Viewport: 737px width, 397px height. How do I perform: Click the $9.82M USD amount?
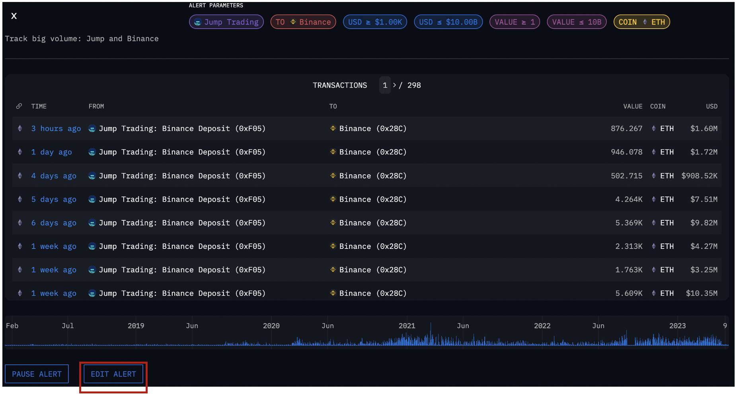pos(704,223)
